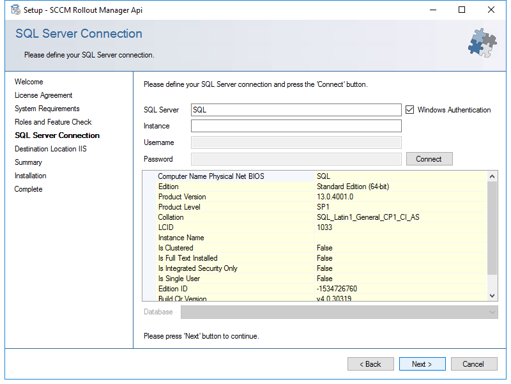This screenshot has width=511, height=384.
Task: Click the Product Level value SP1
Action: click(x=323, y=207)
